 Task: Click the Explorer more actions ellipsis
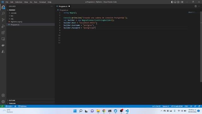52,6
